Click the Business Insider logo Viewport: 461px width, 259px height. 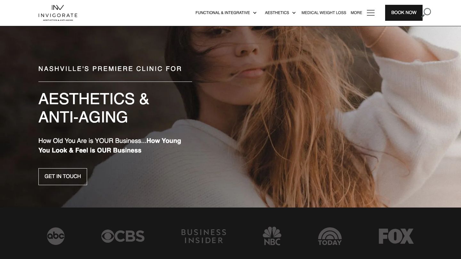tap(204, 236)
